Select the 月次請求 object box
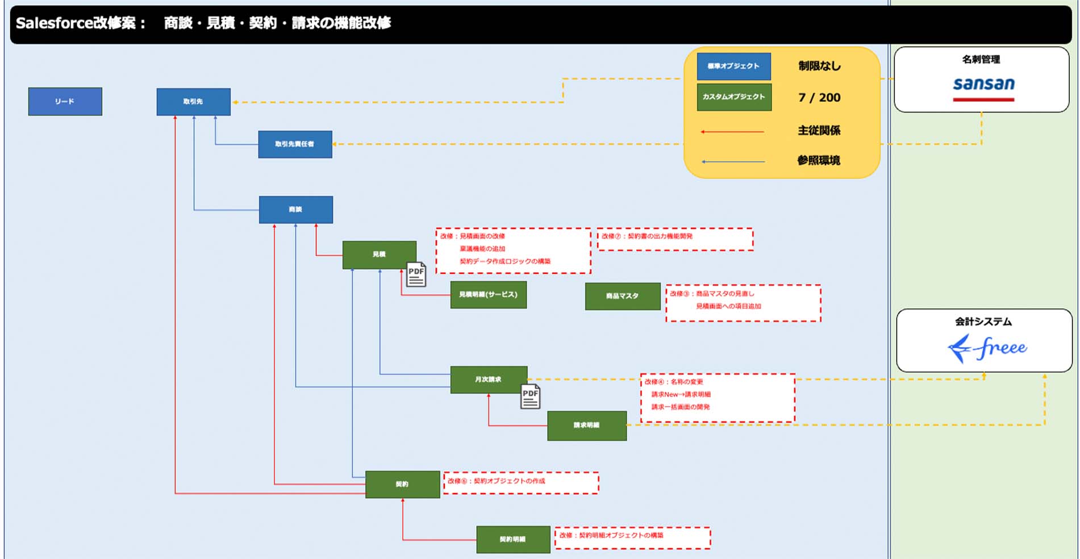The width and height of the screenshot is (1080, 559). (489, 379)
